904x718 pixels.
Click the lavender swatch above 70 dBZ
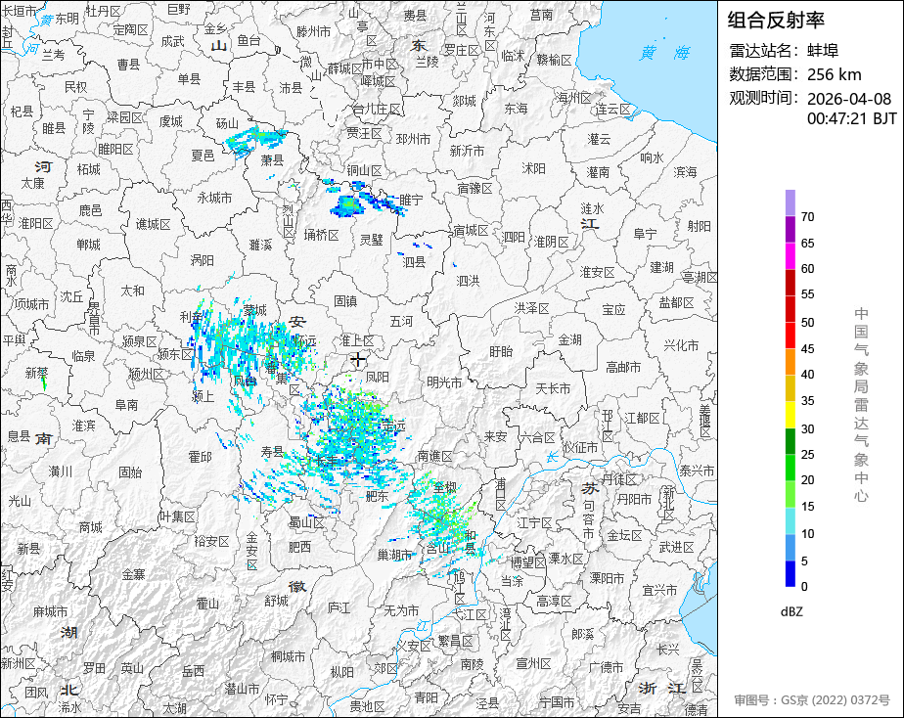pos(790,202)
